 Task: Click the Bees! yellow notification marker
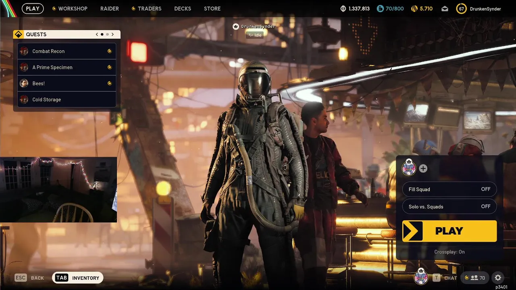point(109,83)
